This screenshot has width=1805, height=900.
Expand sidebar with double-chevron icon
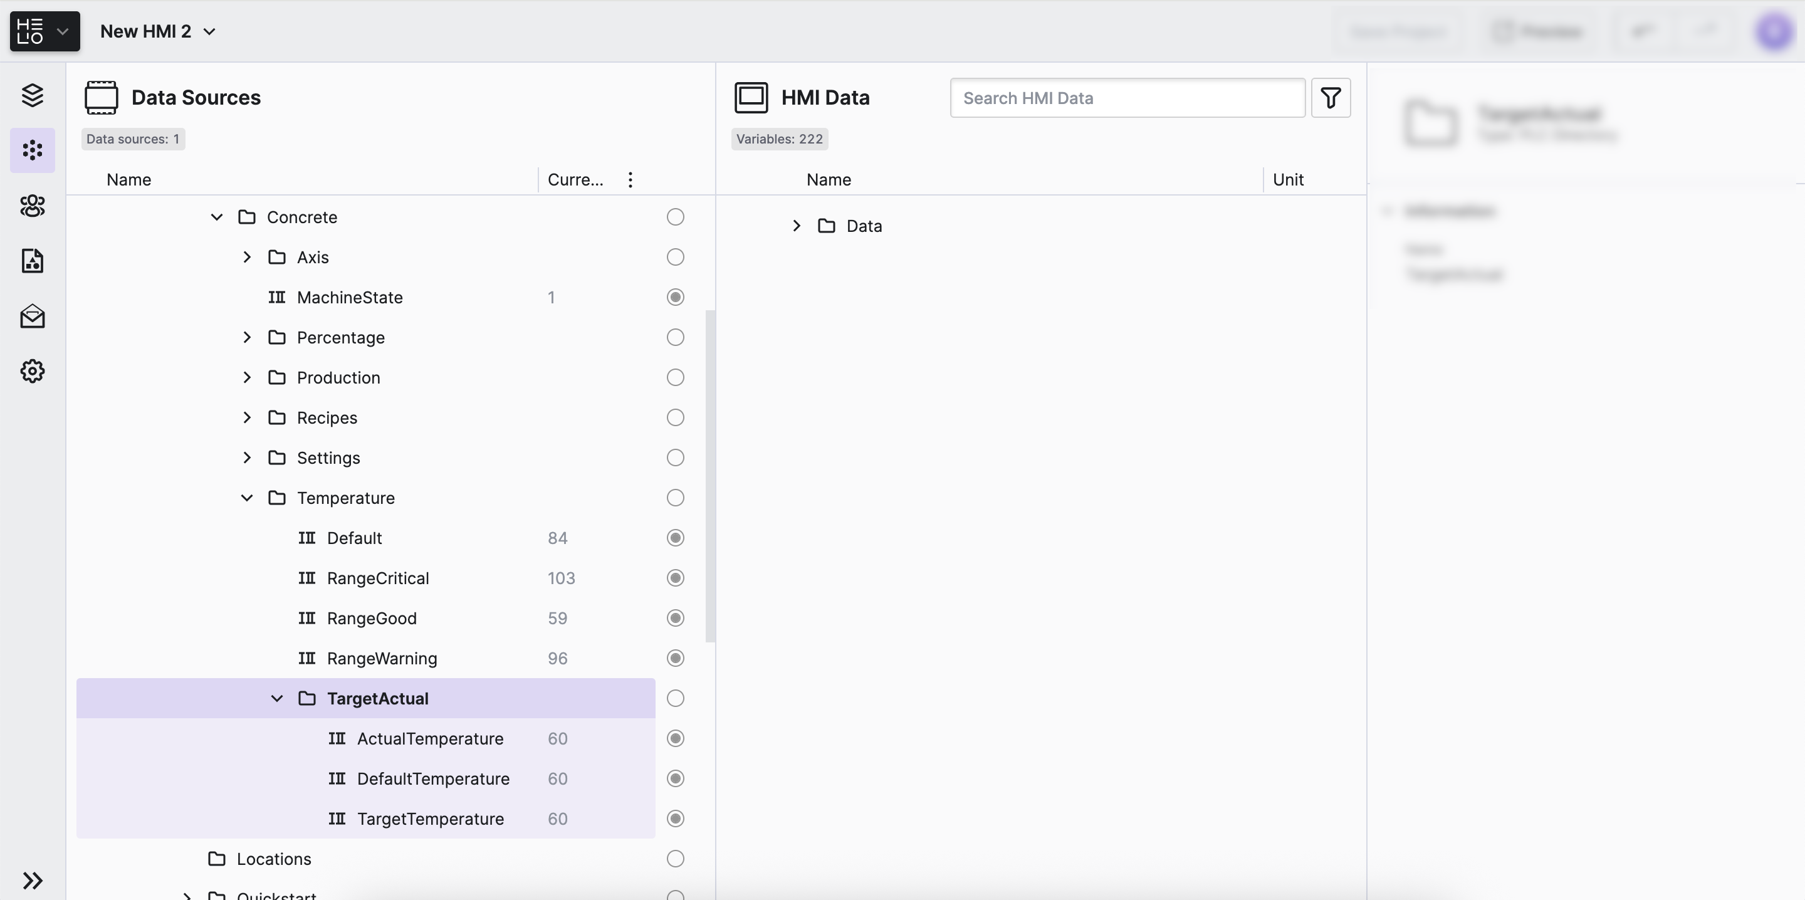coord(32,881)
